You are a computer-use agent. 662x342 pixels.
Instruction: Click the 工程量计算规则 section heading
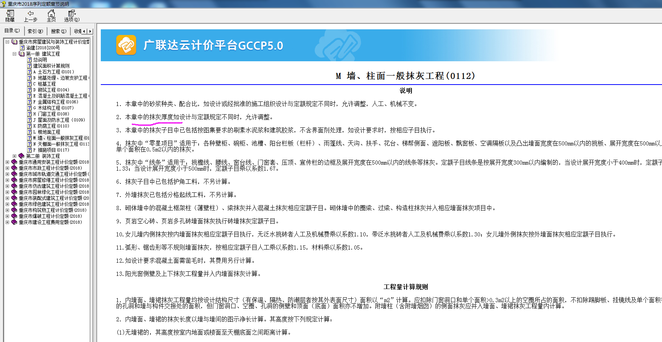[406, 287]
